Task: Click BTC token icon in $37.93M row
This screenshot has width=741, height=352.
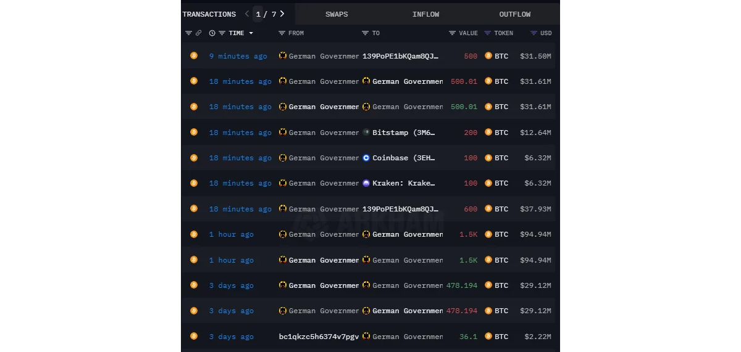Action: click(488, 208)
